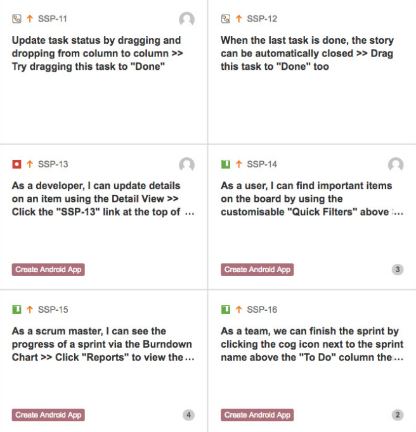Open the SSP-16 issue key link

click(x=262, y=310)
